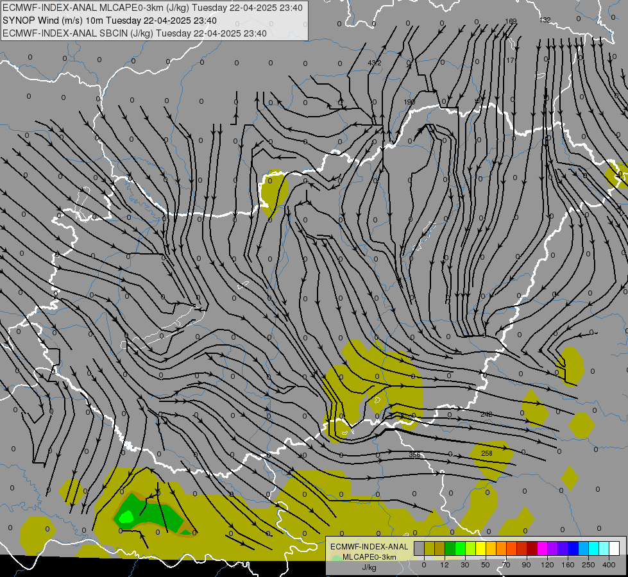Click the legend tick label 50

(x=486, y=565)
